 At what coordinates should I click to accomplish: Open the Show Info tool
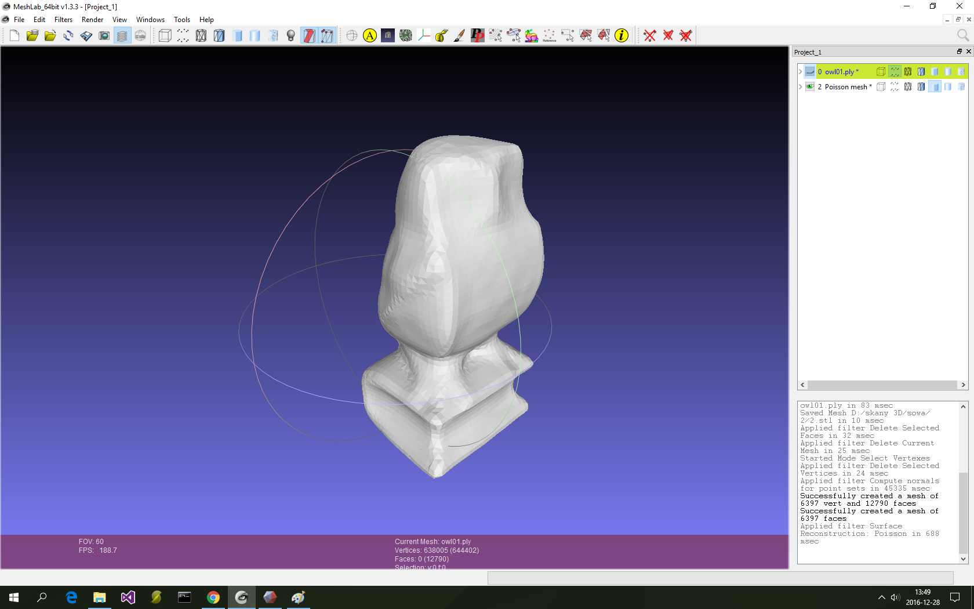[x=622, y=35]
